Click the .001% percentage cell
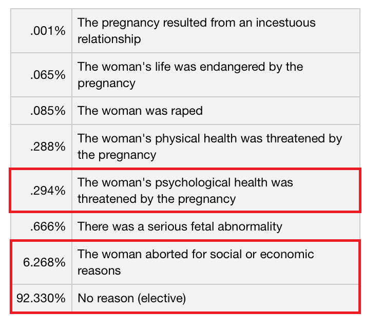This screenshot has width=382, height=333. (x=42, y=31)
